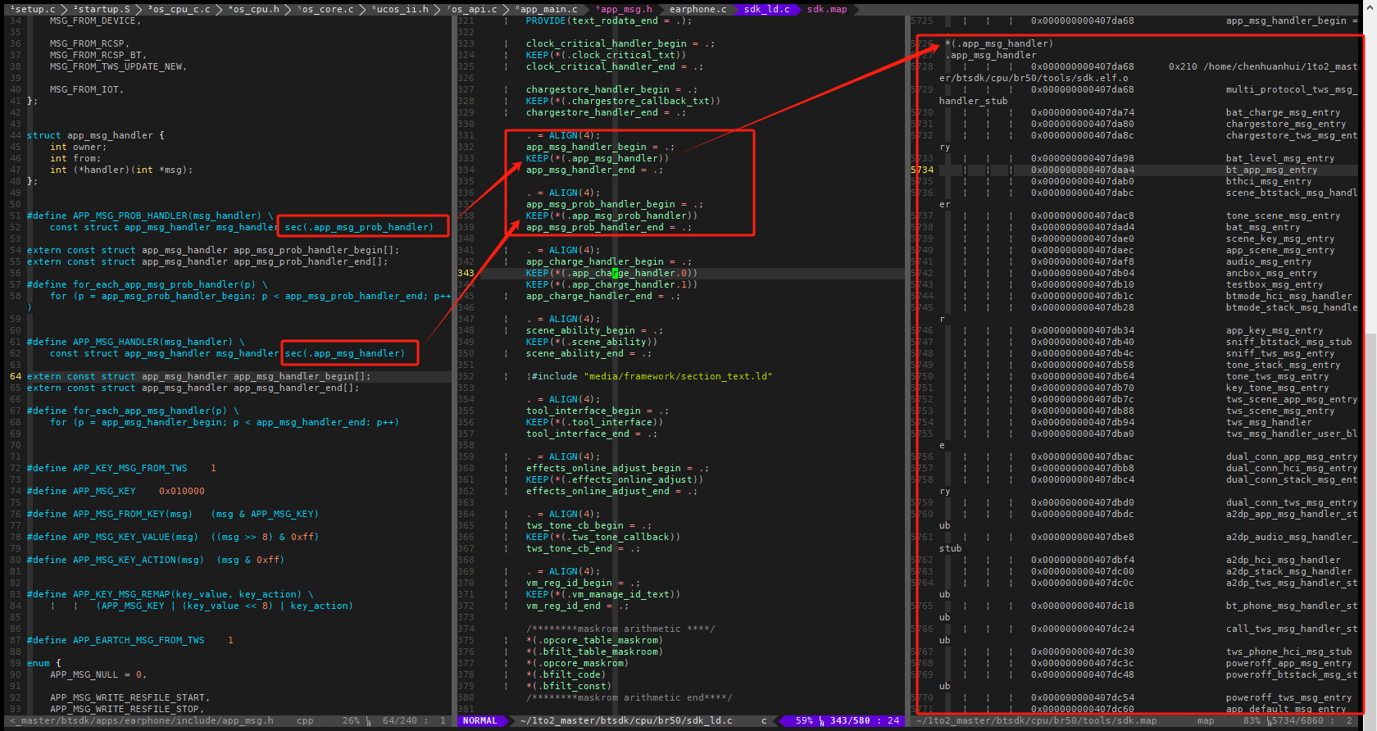Click 'testbox_msg_entry' symbol in sdk.map pane

(1275, 285)
